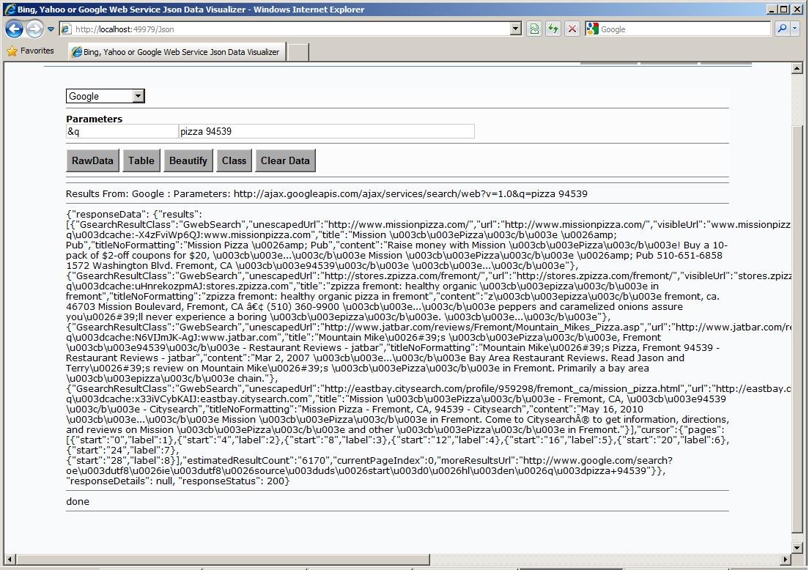This screenshot has width=809, height=570.
Task: Edit the 'pizza 94539' parameter value
Action: (x=326, y=132)
